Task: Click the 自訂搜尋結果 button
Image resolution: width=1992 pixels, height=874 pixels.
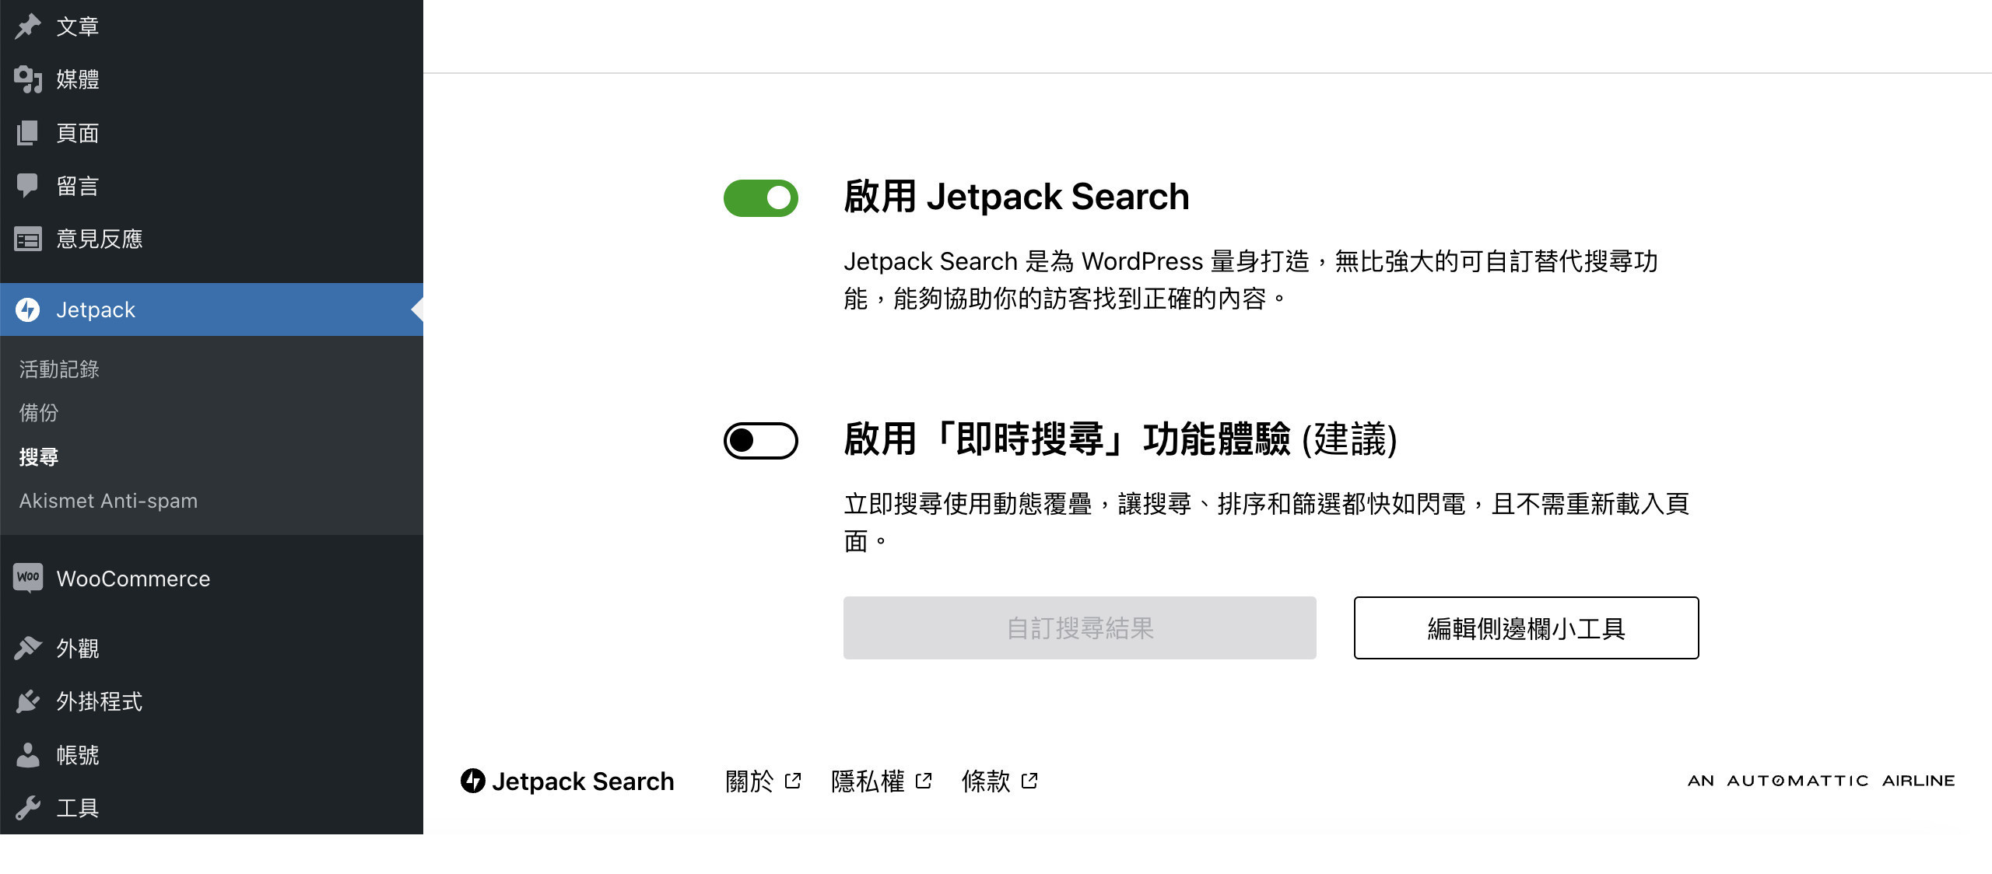Action: tap(1080, 628)
